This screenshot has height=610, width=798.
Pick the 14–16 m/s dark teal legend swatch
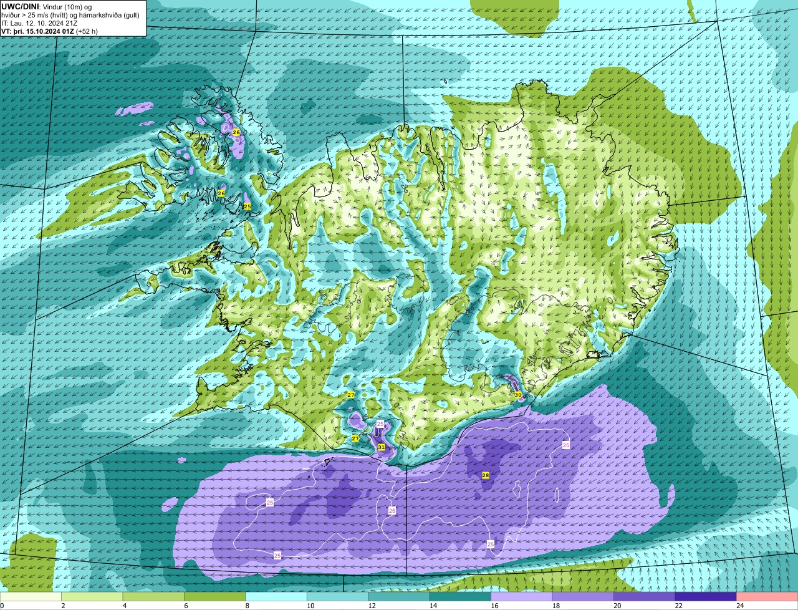click(460, 597)
